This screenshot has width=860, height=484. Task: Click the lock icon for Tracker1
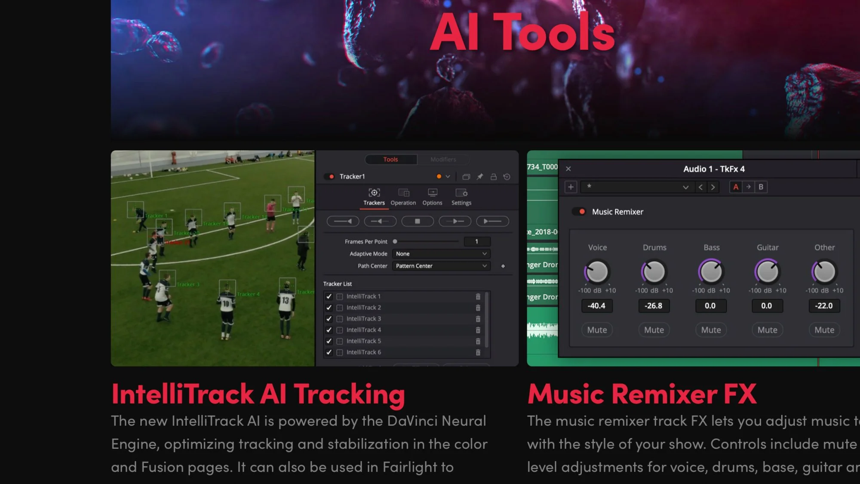tap(494, 176)
